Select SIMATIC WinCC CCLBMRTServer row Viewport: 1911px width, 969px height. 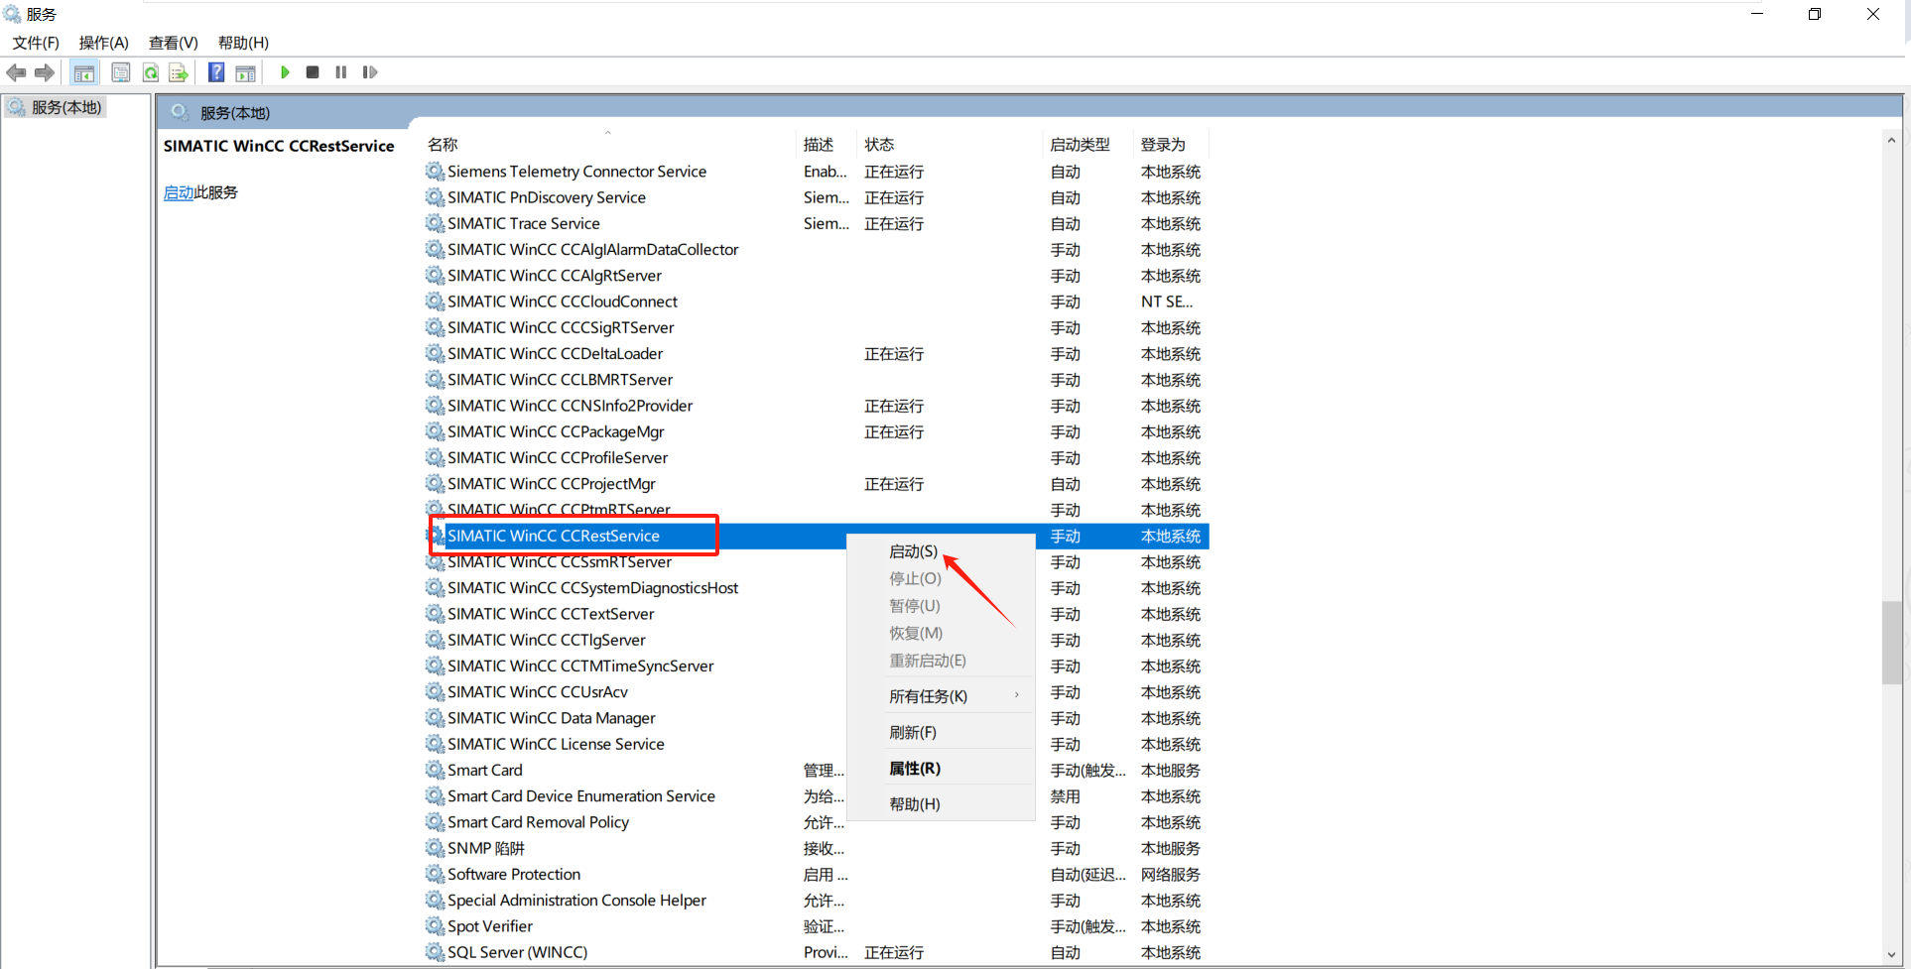coord(817,380)
